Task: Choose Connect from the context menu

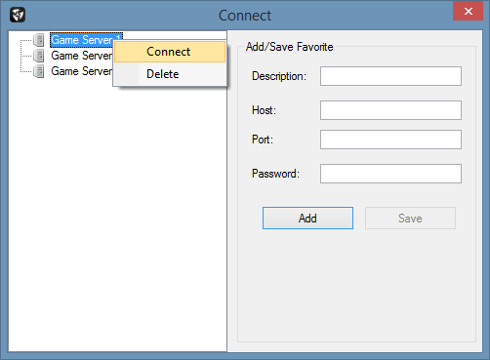Action: click(x=170, y=52)
